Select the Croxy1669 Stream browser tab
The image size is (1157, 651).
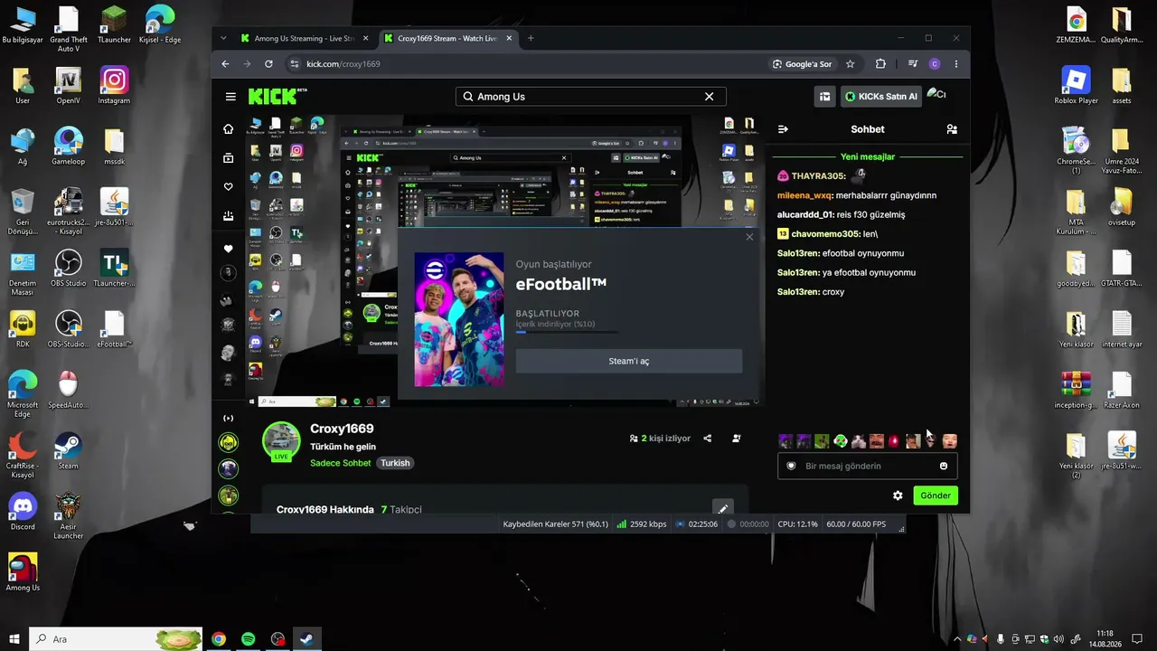tap(447, 38)
